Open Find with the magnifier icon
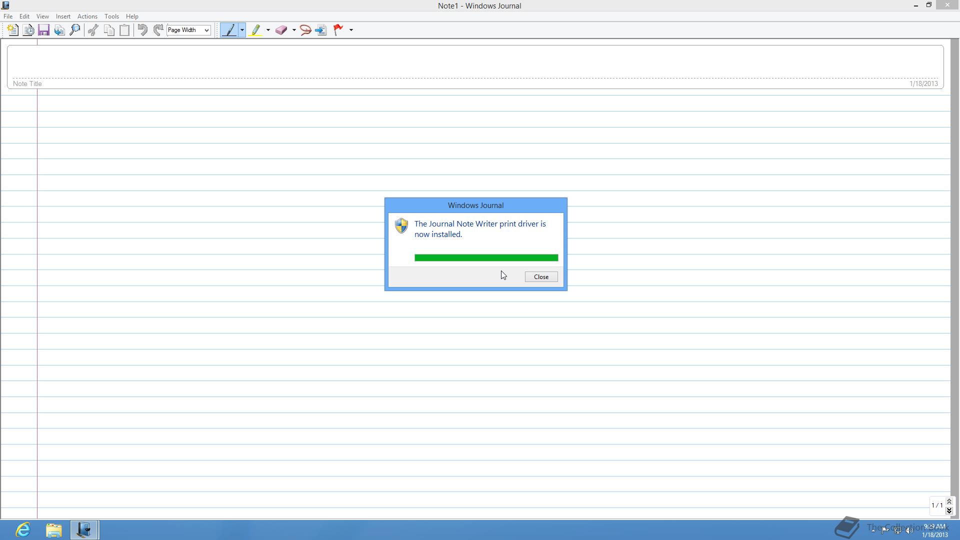 tap(75, 30)
